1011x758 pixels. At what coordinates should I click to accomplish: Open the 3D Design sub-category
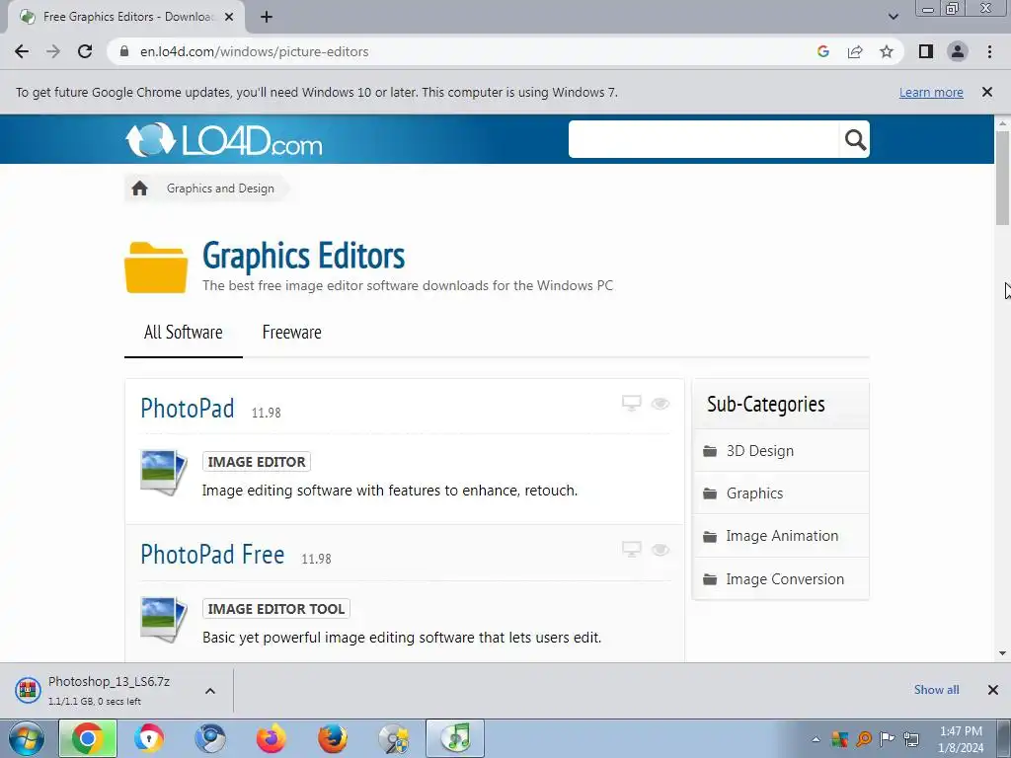780,450
